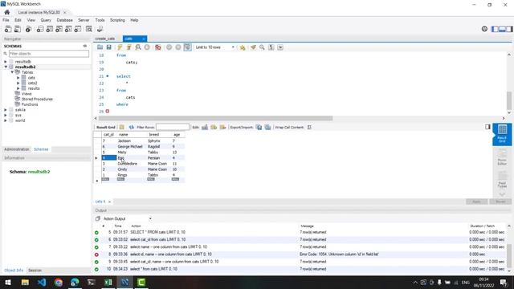Expand the sakila schema
514x289 pixels.
pos(6,110)
